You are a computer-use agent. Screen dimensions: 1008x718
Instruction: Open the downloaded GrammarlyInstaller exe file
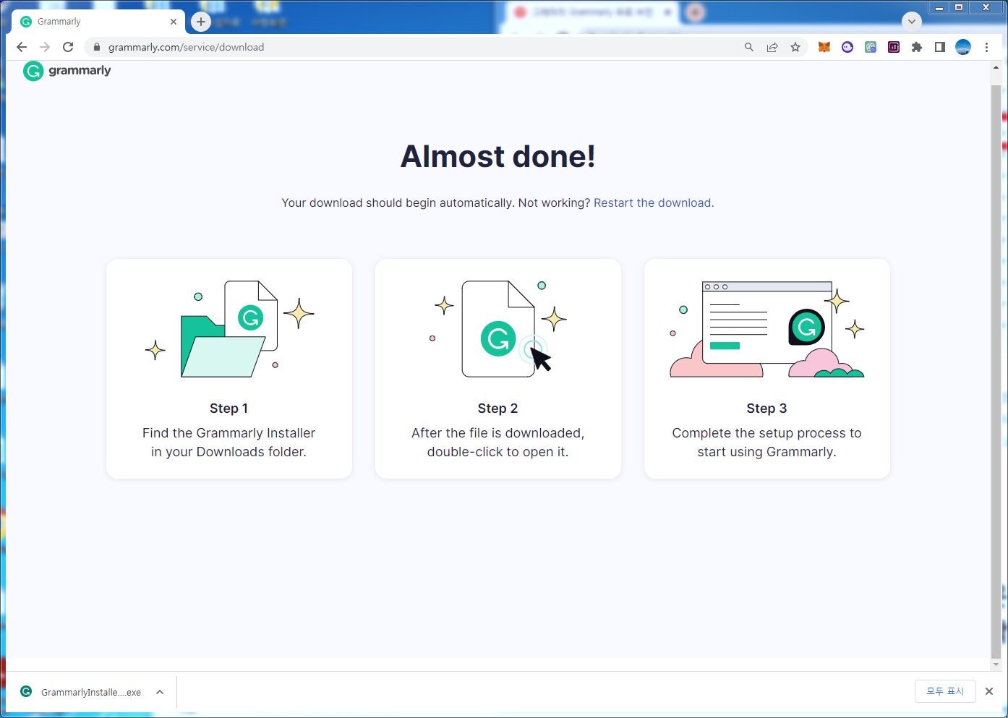tap(81, 692)
